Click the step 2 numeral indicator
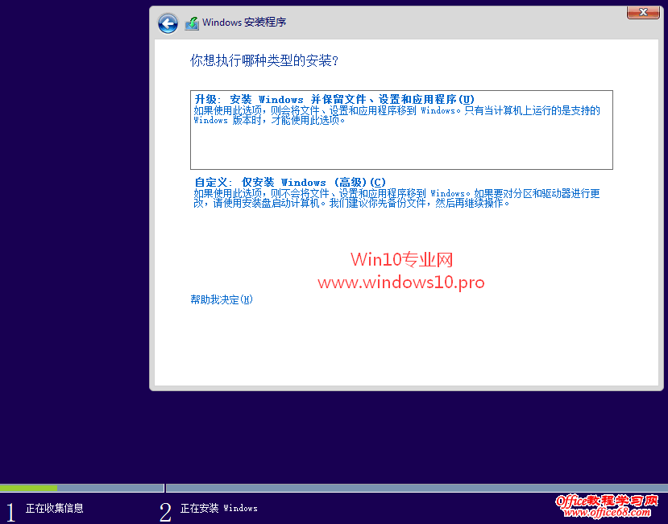This screenshot has height=524, width=668. point(164,509)
